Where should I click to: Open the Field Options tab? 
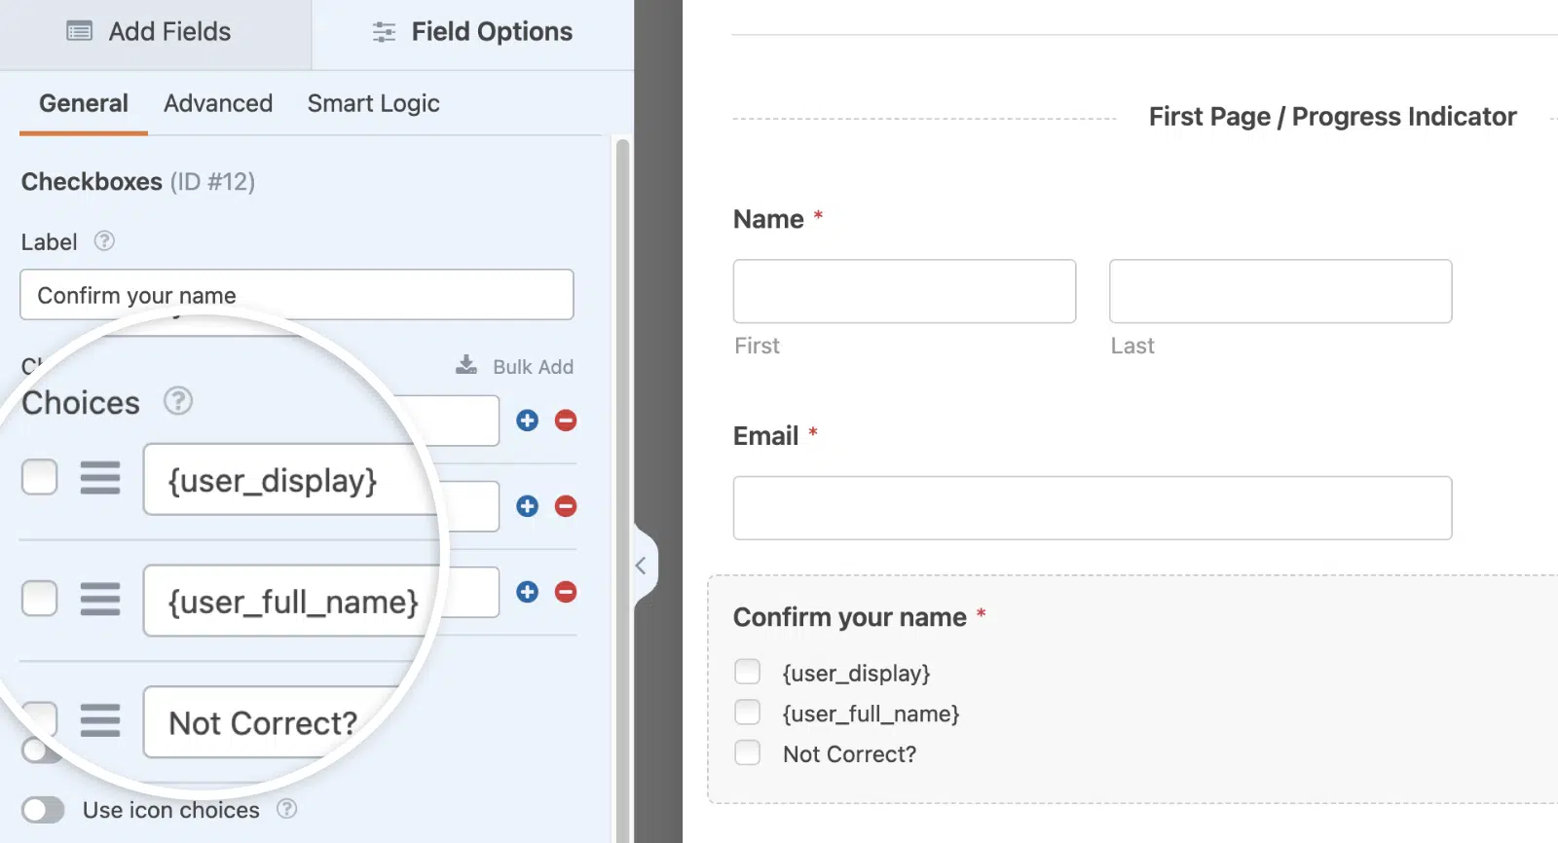click(x=473, y=32)
